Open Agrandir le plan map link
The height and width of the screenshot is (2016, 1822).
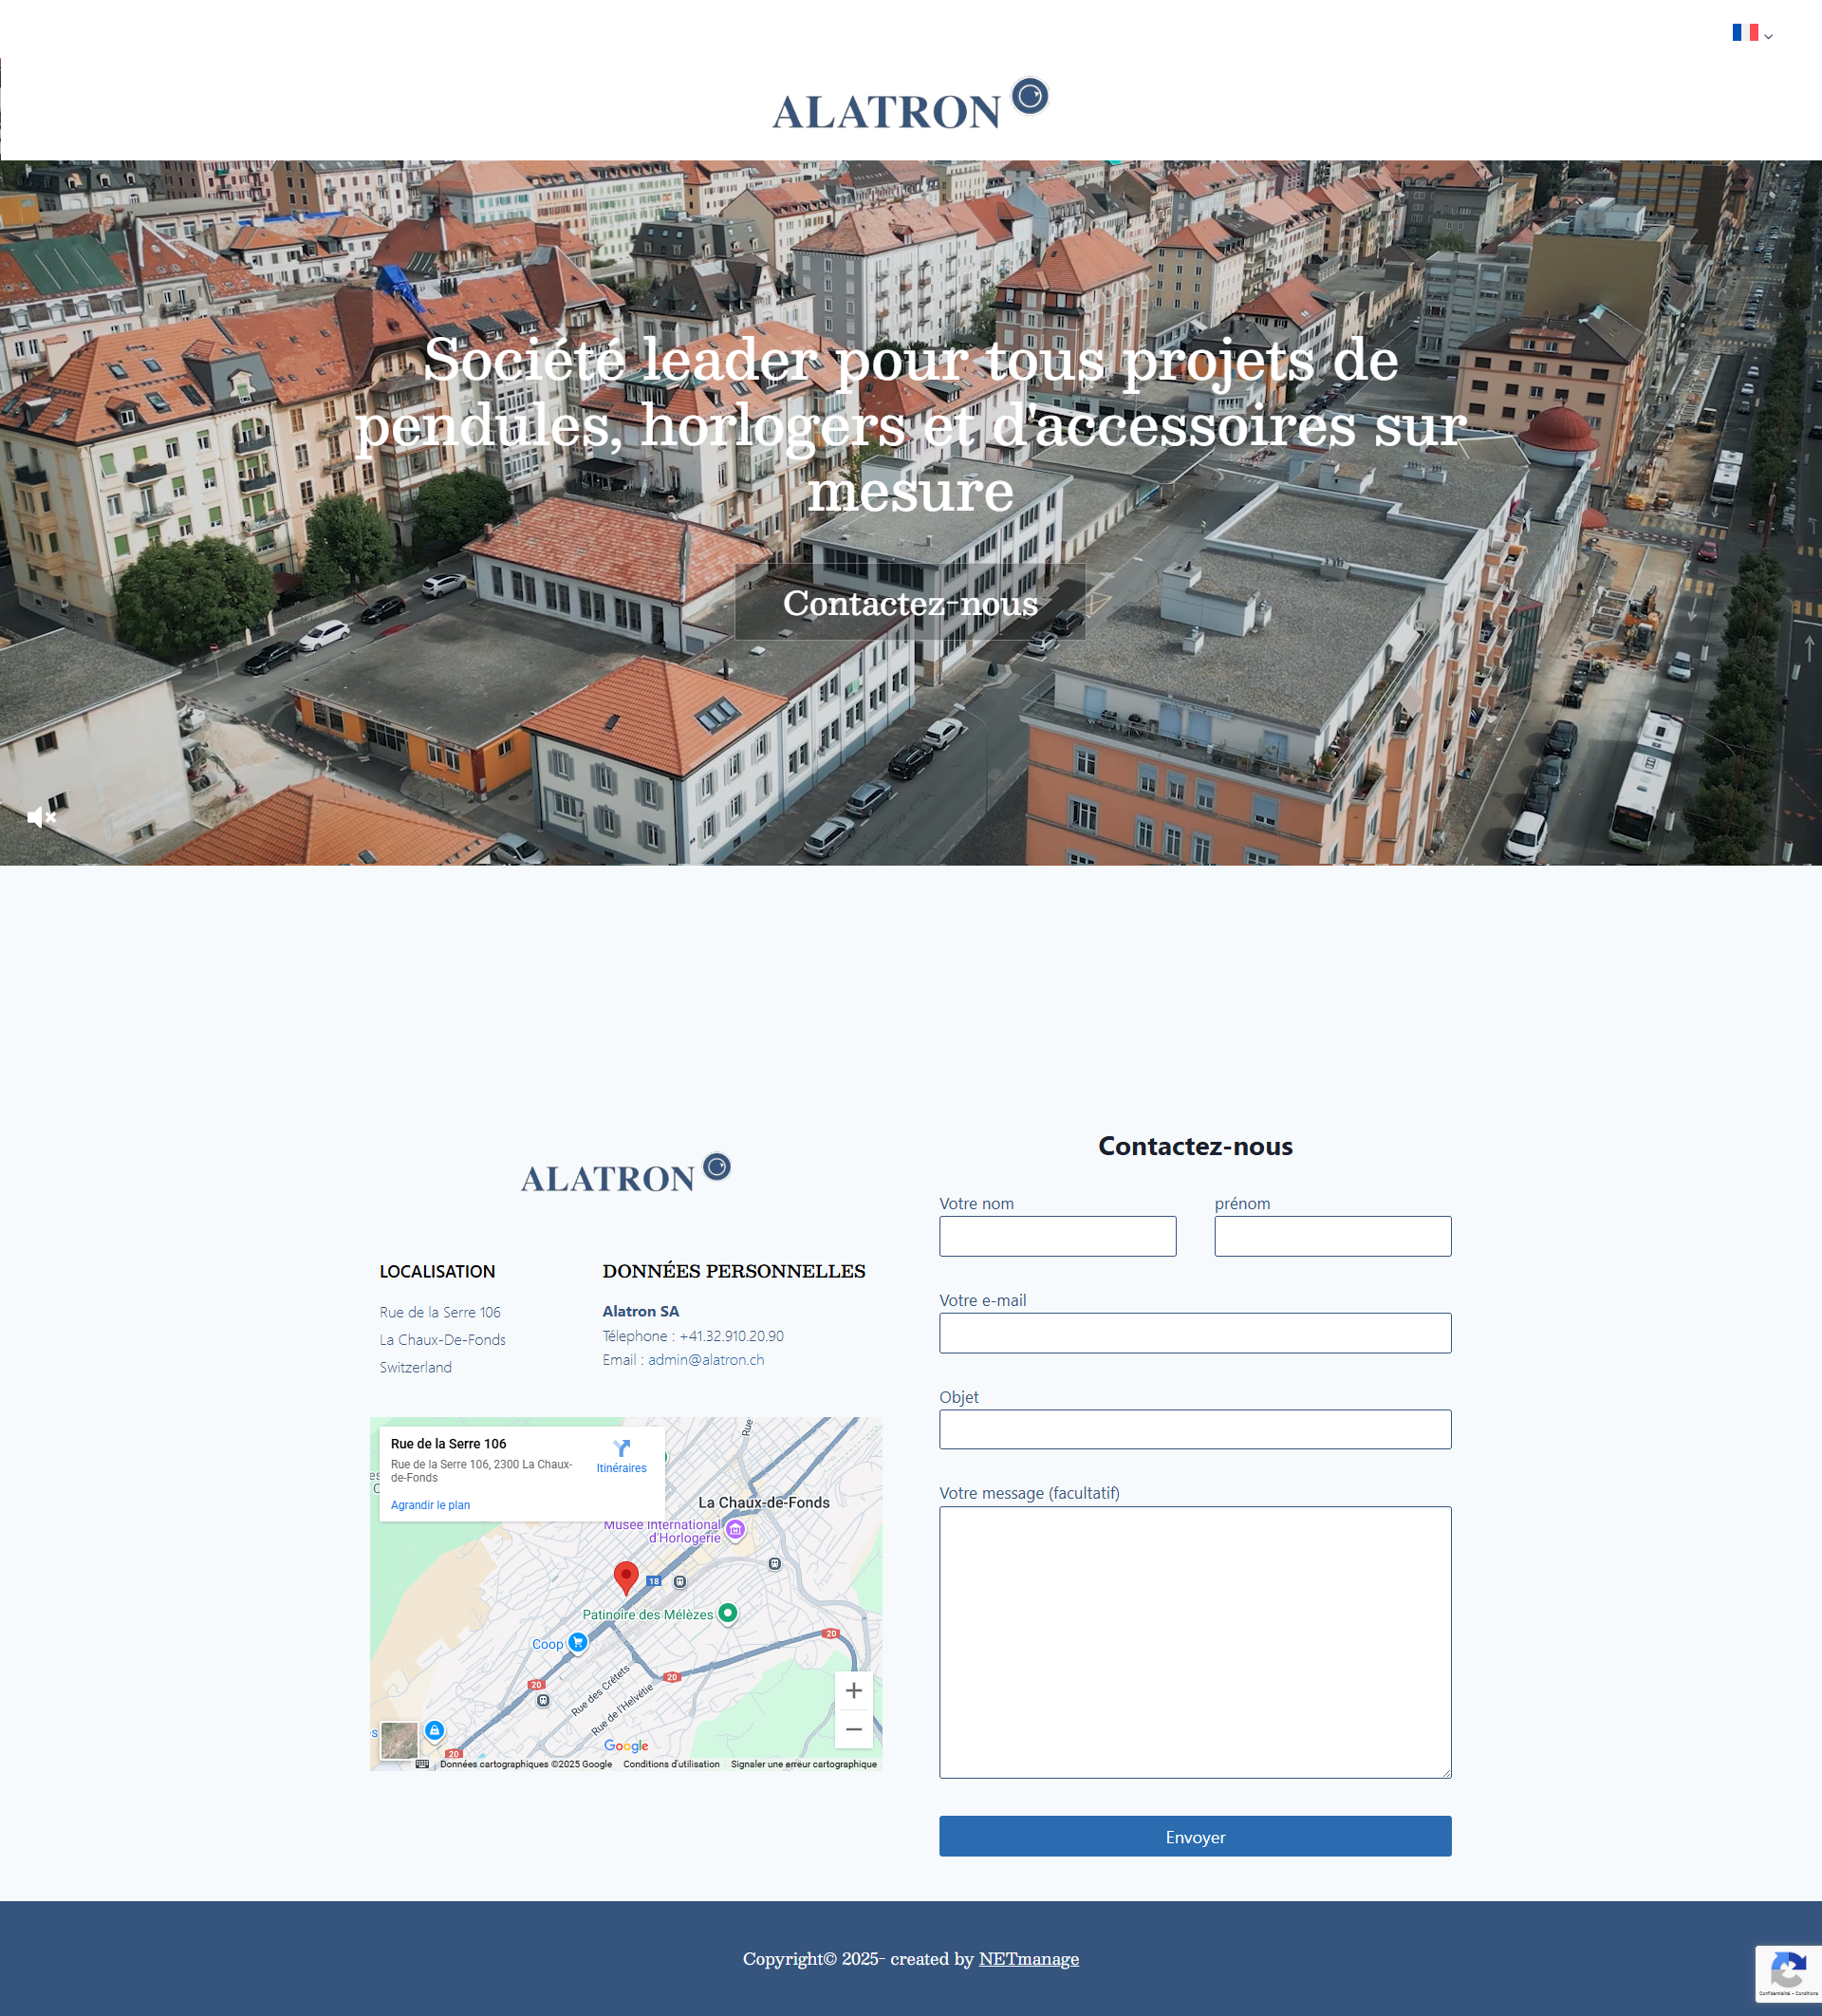click(x=430, y=1505)
